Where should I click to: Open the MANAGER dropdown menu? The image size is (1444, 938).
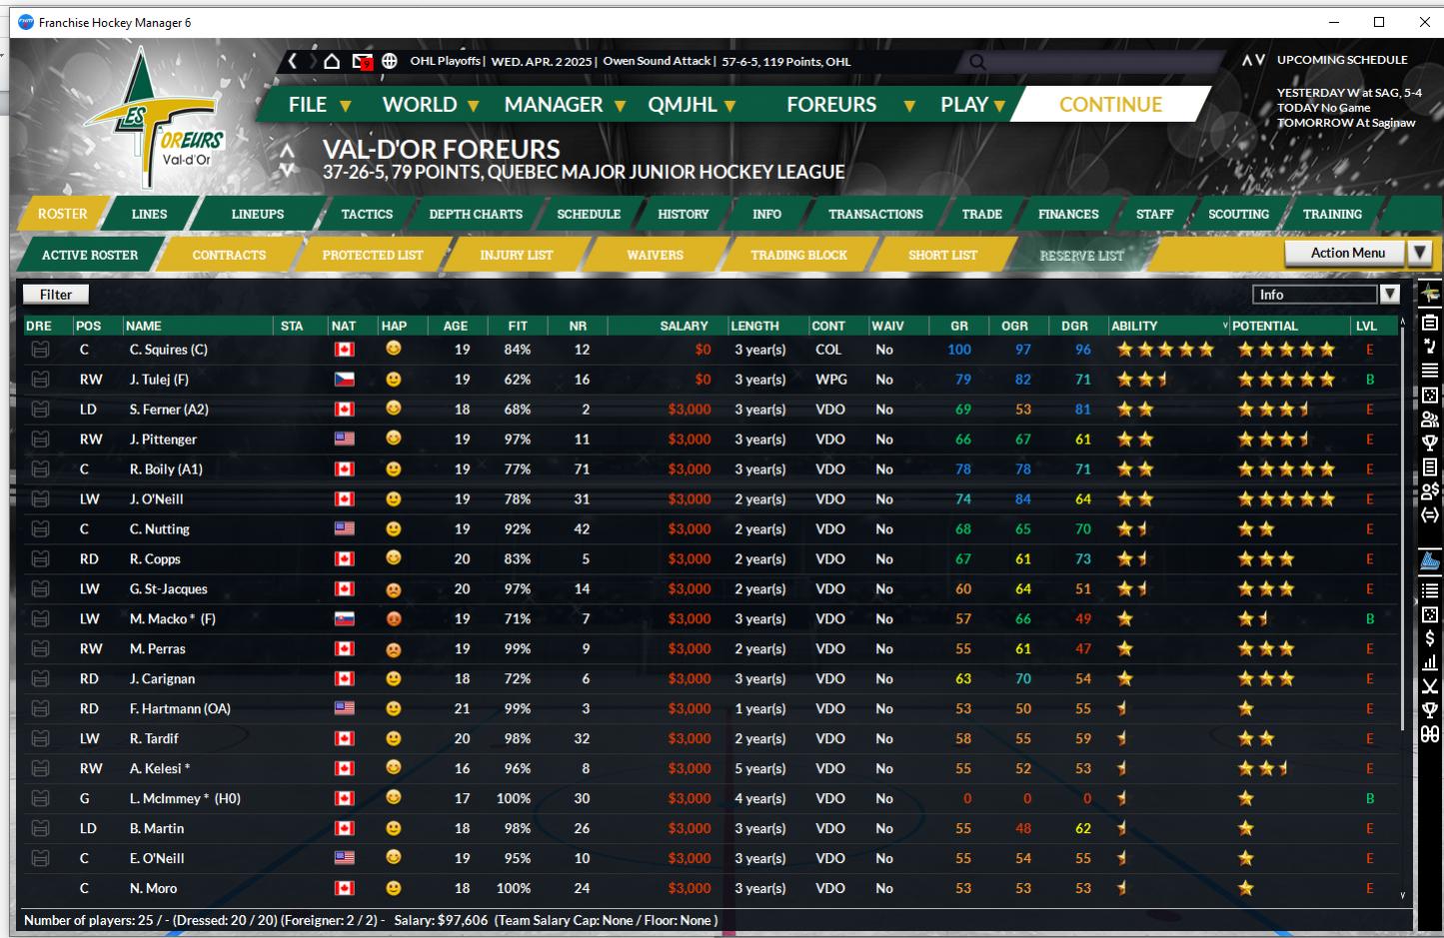565,105
